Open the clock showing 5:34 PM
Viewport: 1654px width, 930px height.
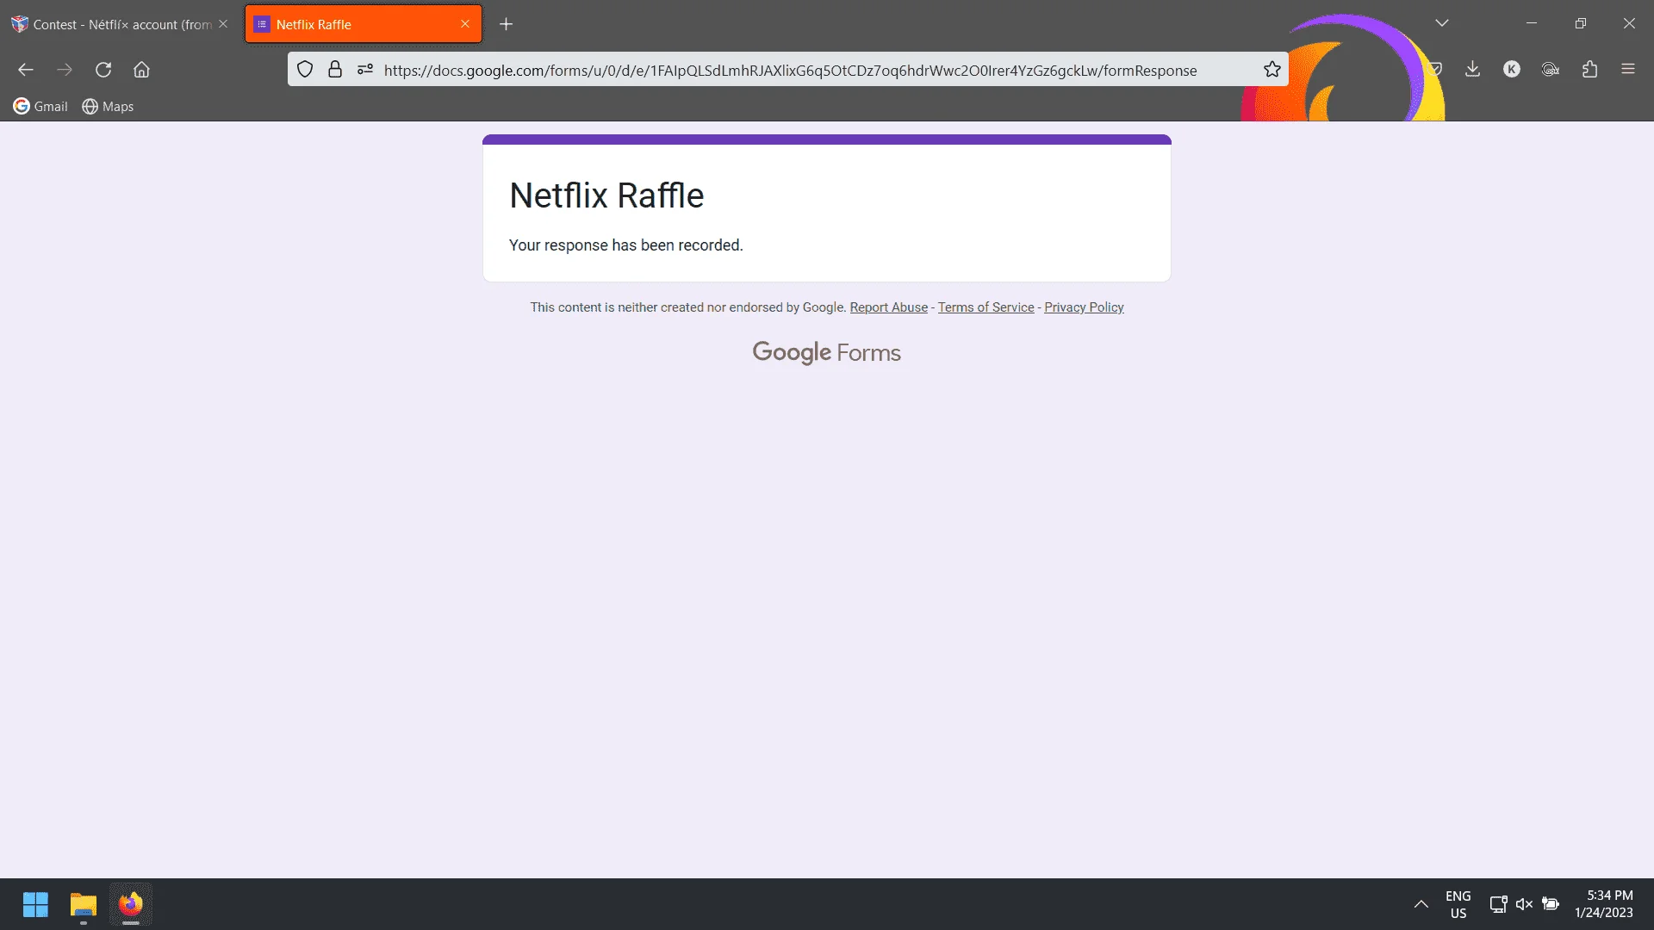click(1604, 904)
